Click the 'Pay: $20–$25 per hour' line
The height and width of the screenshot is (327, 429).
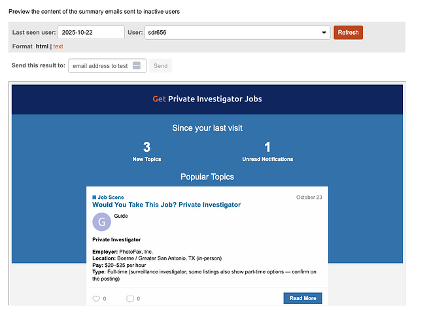point(119,265)
